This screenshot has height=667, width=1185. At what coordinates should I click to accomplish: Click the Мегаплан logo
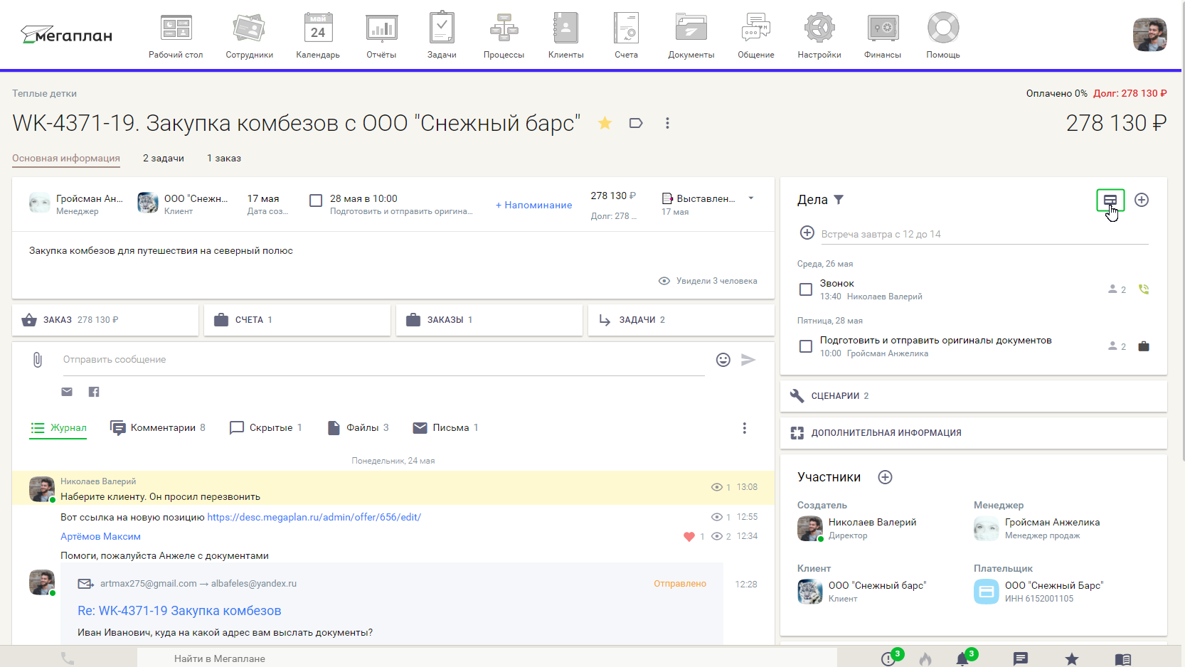[x=66, y=35]
